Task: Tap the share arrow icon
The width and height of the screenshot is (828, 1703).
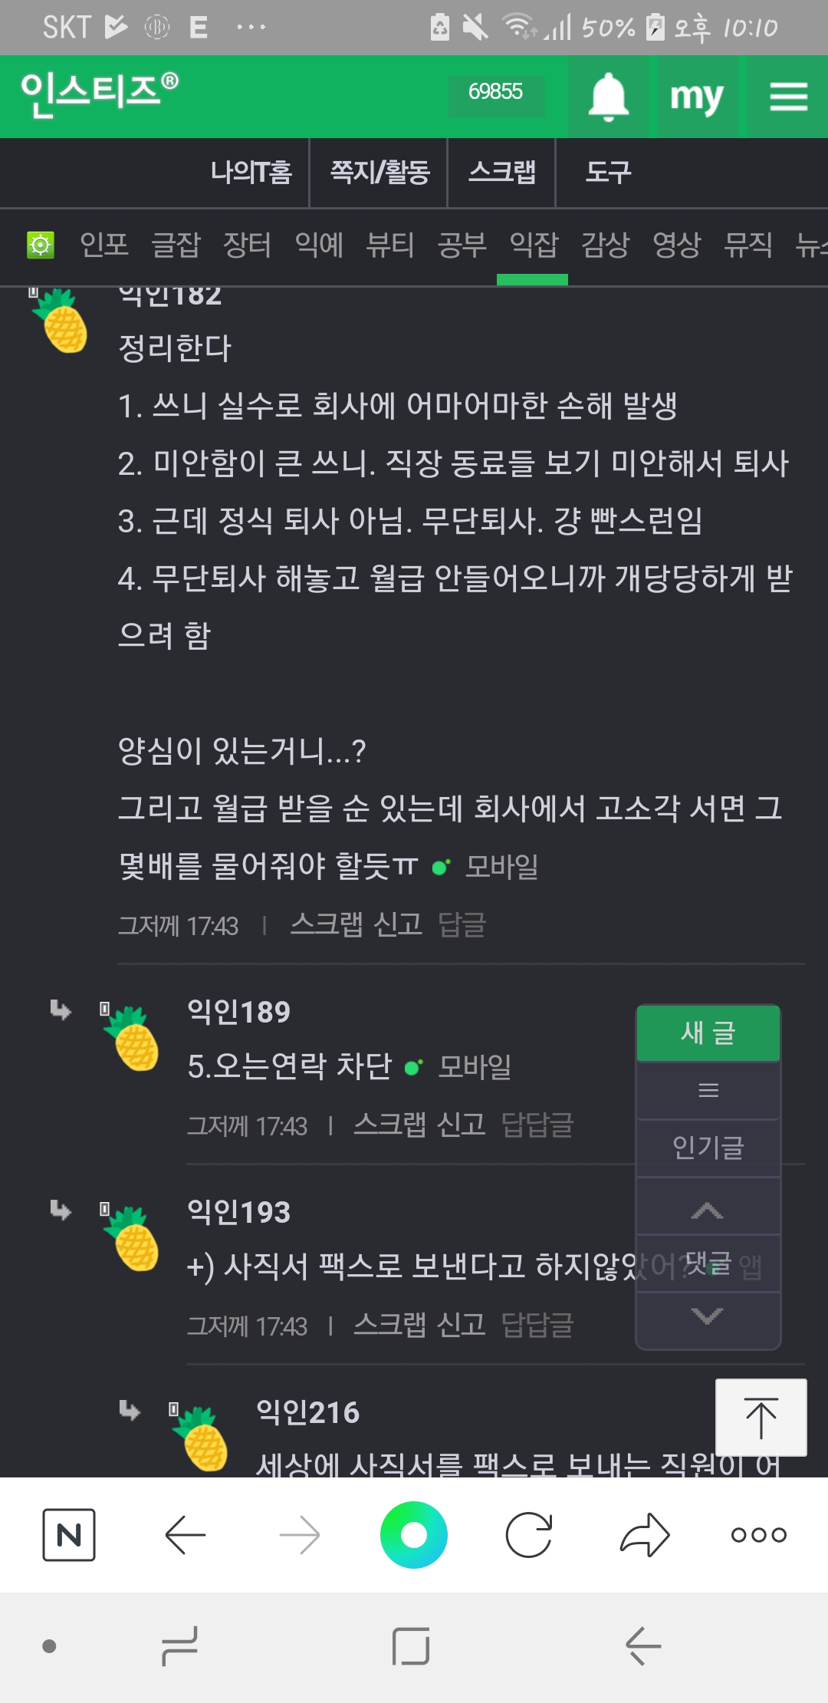Action: [x=645, y=1534]
